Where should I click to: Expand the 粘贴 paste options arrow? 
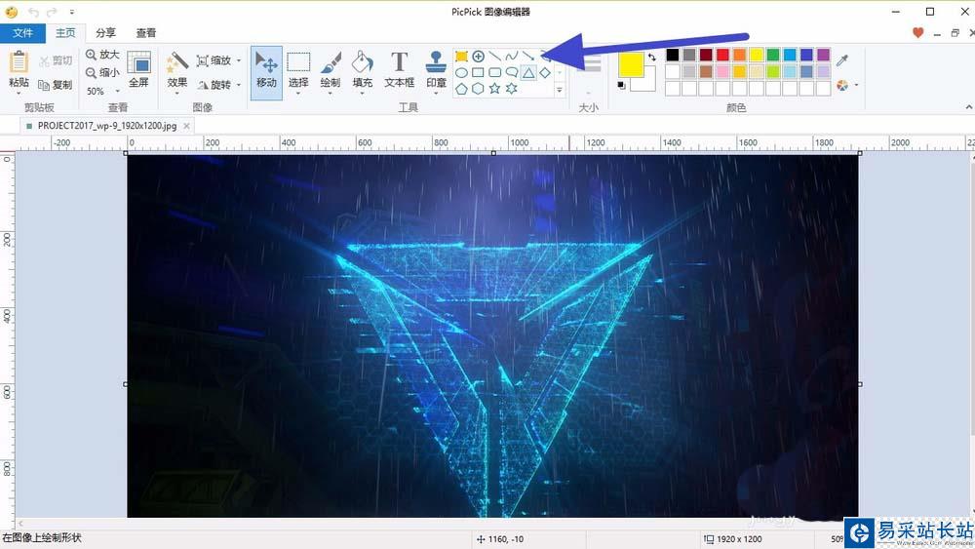point(19,94)
